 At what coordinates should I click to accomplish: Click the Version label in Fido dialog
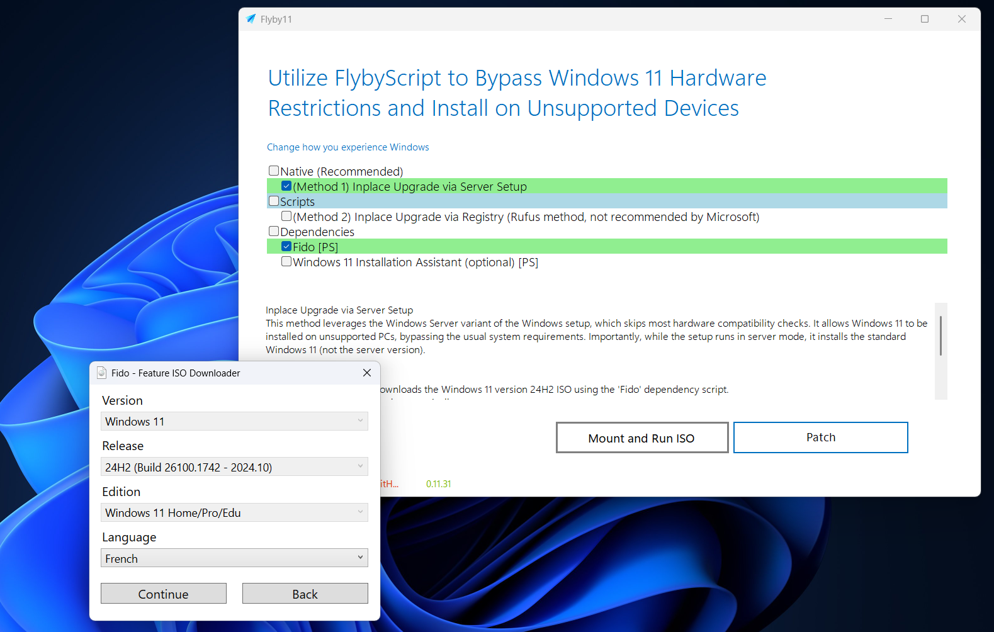click(123, 400)
